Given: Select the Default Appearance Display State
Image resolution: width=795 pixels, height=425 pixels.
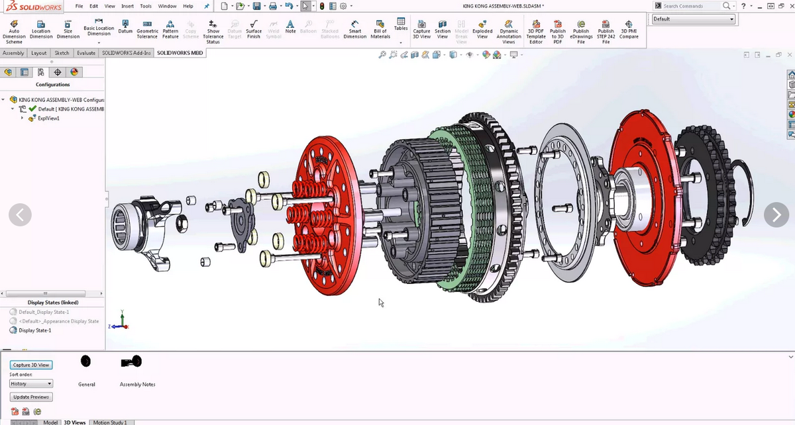Looking at the screenshot, I should 54,321.
